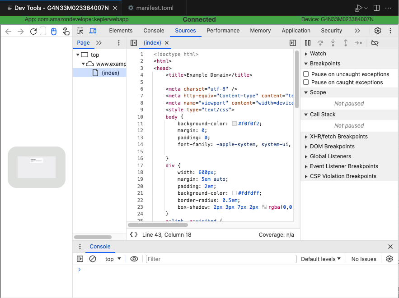Viewport: 399px width, 298px height.
Task: Click the clear console icon
Action: pyautogui.click(x=93, y=259)
